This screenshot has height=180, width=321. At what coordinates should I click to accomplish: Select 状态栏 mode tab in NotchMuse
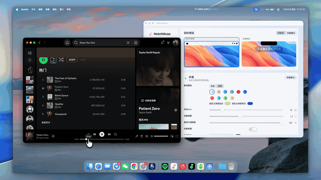click(281, 33)
